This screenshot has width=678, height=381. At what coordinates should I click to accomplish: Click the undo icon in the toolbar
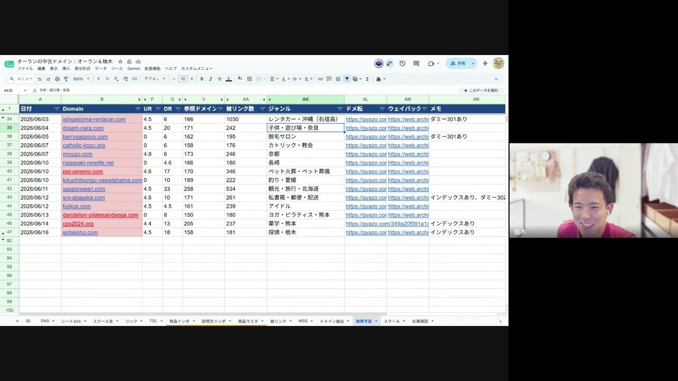[39, 79]
